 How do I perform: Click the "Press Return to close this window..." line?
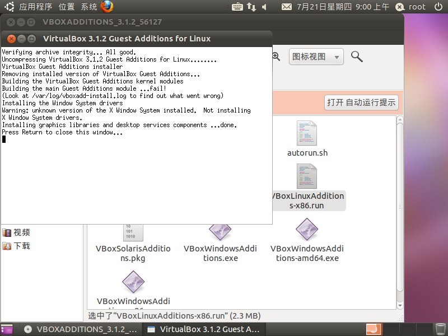[62, 132]
